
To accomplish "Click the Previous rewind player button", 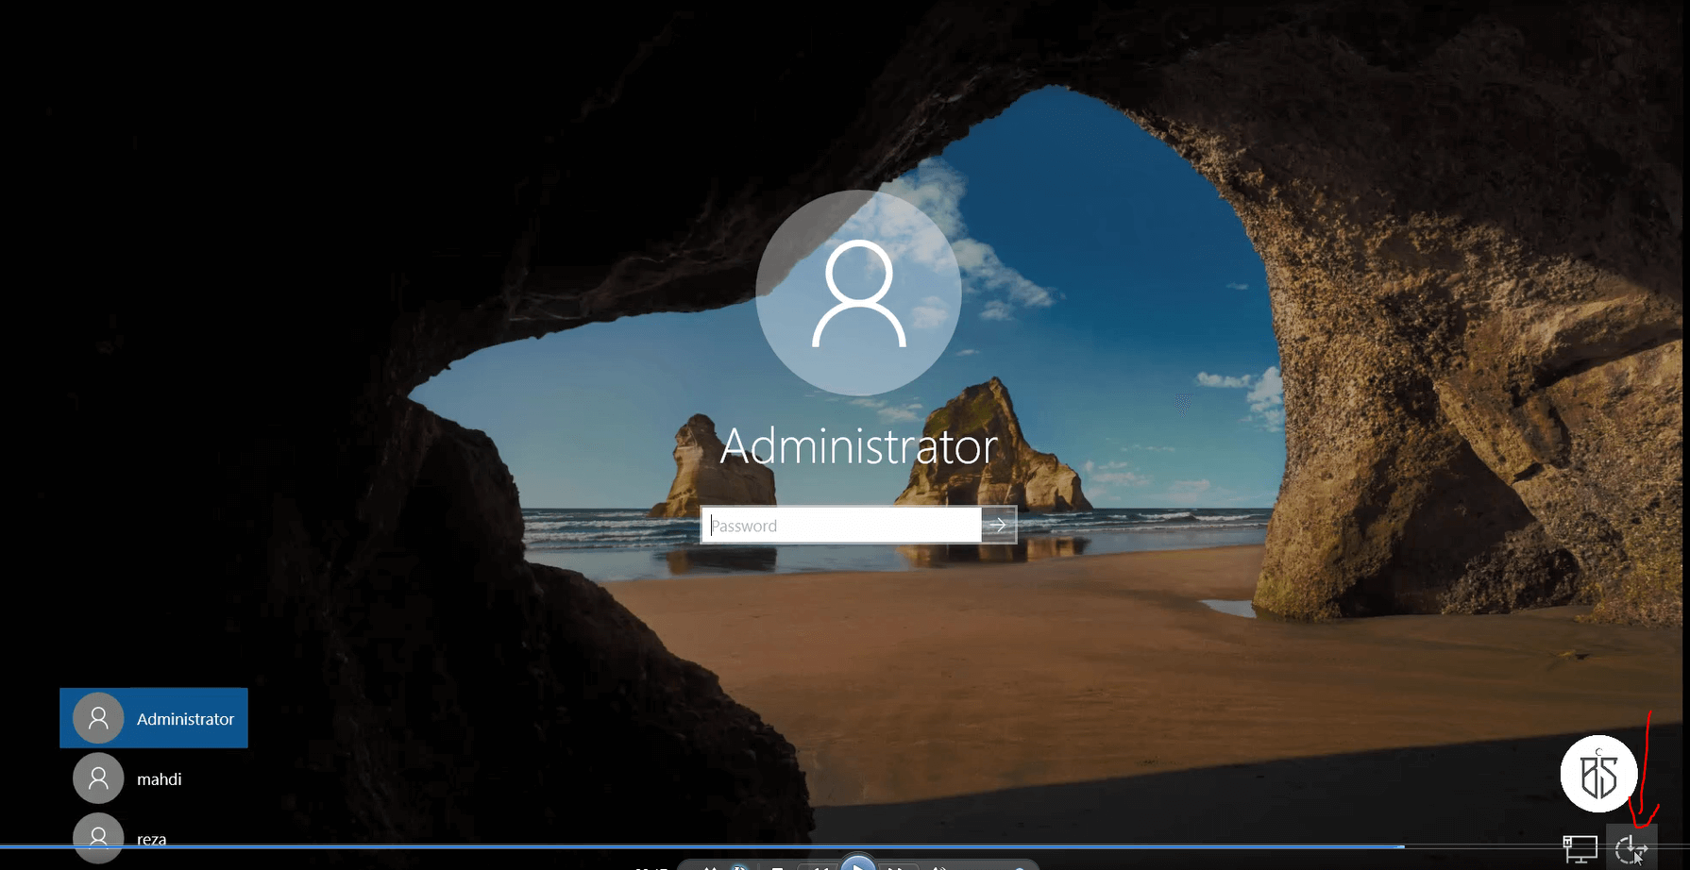I will point(820,866).
